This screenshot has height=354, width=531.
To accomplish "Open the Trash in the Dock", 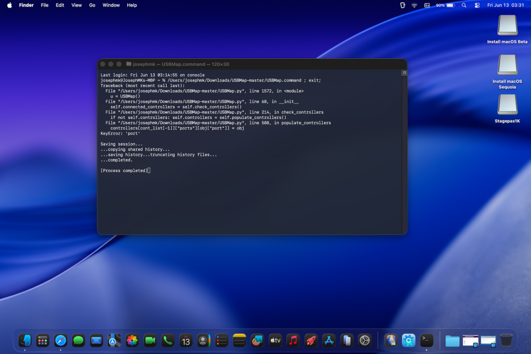I will point(506,340).
